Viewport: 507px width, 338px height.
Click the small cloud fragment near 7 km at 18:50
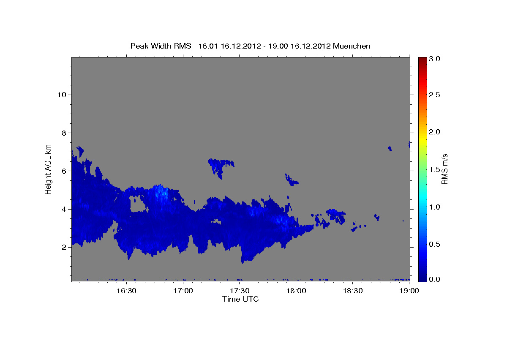click(x=390, y=148)
